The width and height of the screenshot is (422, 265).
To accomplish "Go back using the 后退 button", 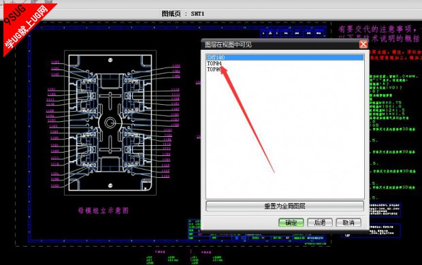I will pos(320,223).
